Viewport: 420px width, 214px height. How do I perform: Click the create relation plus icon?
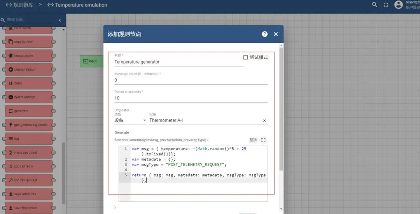click(x=11, y=70)
